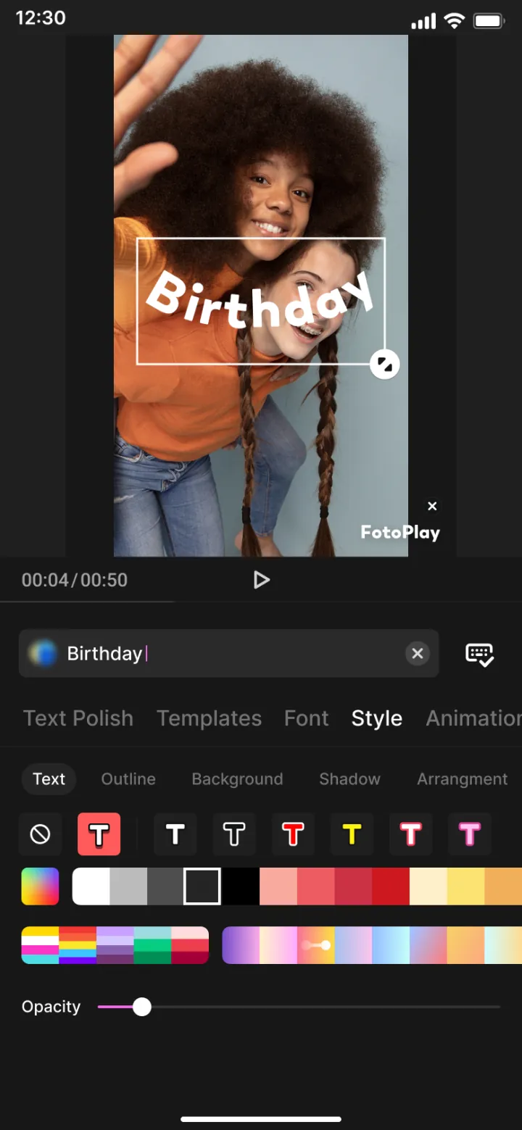The width and height of the screenshot is (522, 1130).
Task: Apply the blue-to-pink gradient swatch
Action: (x=428, y=945)
